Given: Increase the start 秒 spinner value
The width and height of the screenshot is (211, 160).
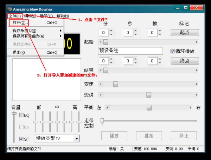Looking at the screenshot, I should [135, 31].
